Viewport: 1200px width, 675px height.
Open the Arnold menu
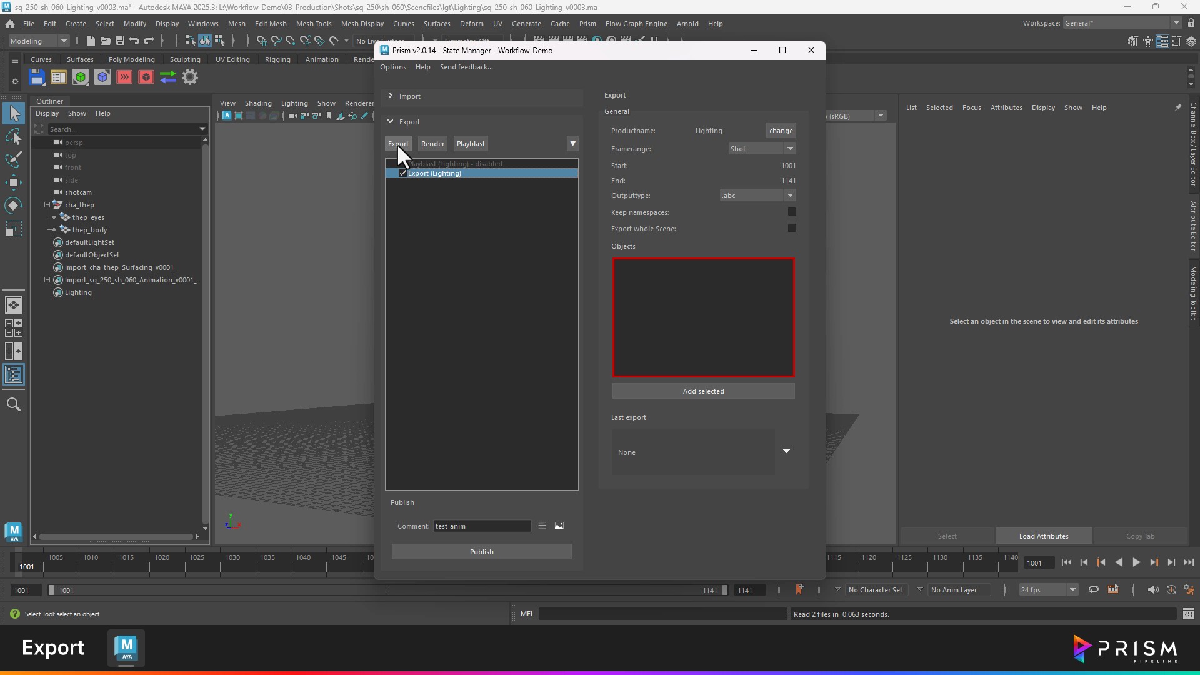[687, 24]
